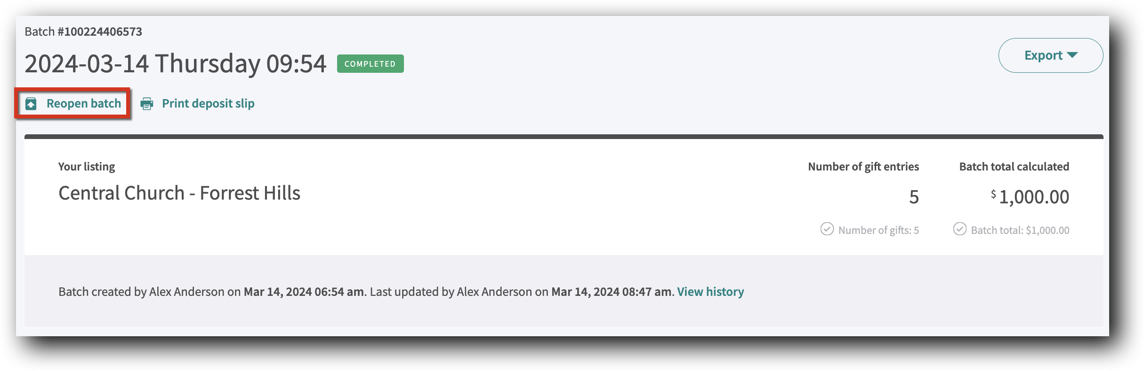
Task: Open the View history link
Action: pos(710,292)
